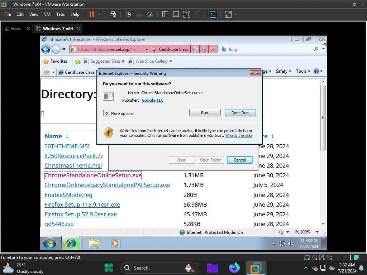Viewport: 367px width, 275px height.
Task: Revert to snapshot icon in VMware
Action: pyautogui.click(x=139, y=14)
